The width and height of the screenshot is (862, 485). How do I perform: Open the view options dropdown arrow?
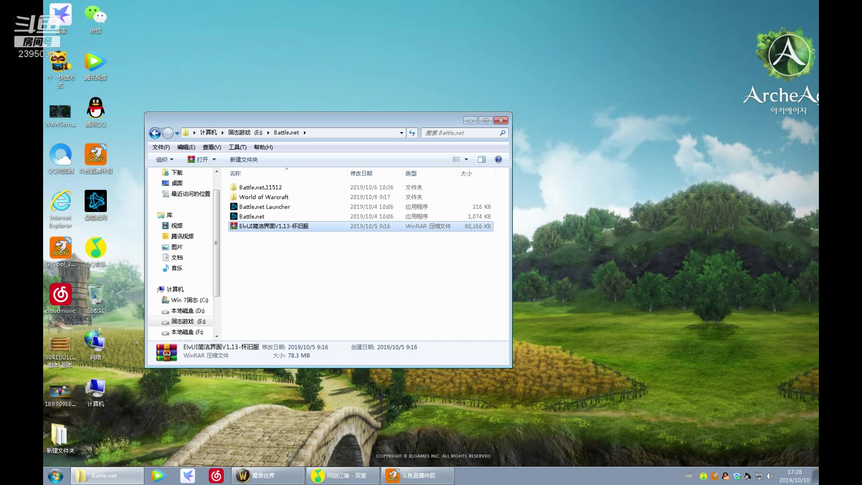coord(466,159)
